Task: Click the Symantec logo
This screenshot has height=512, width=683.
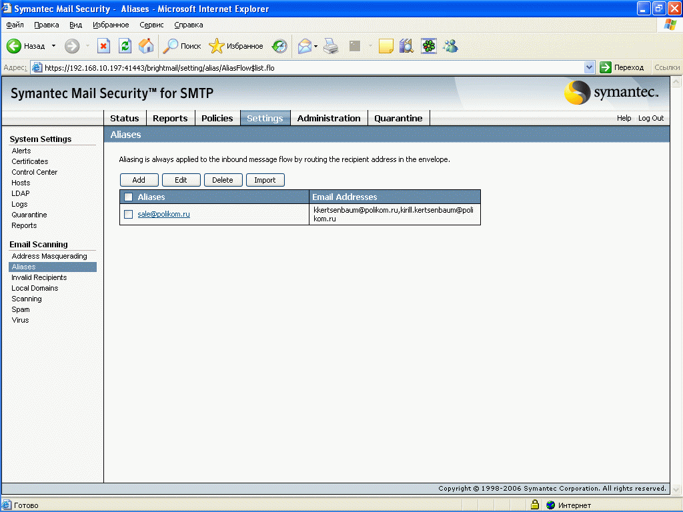Action: point(612,92)
